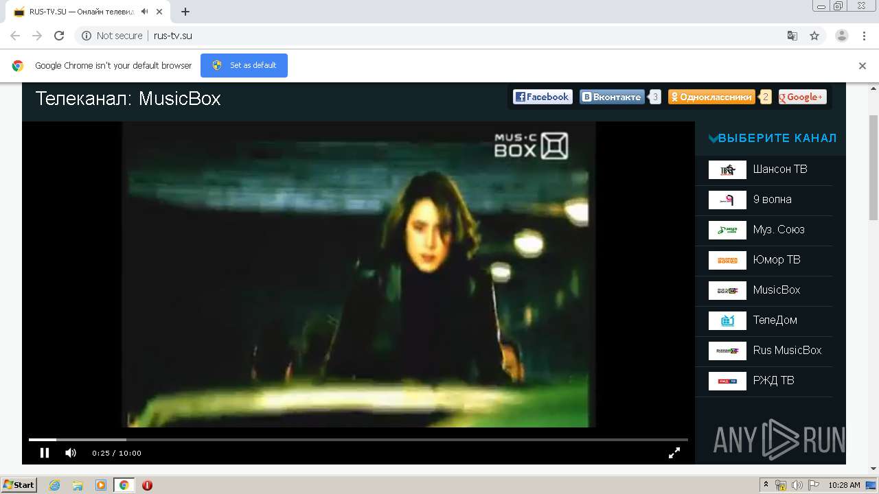Open the Rus MusicBox channel link
The image size is (879, 494).
pyautogui.click(x=788, y=351)
